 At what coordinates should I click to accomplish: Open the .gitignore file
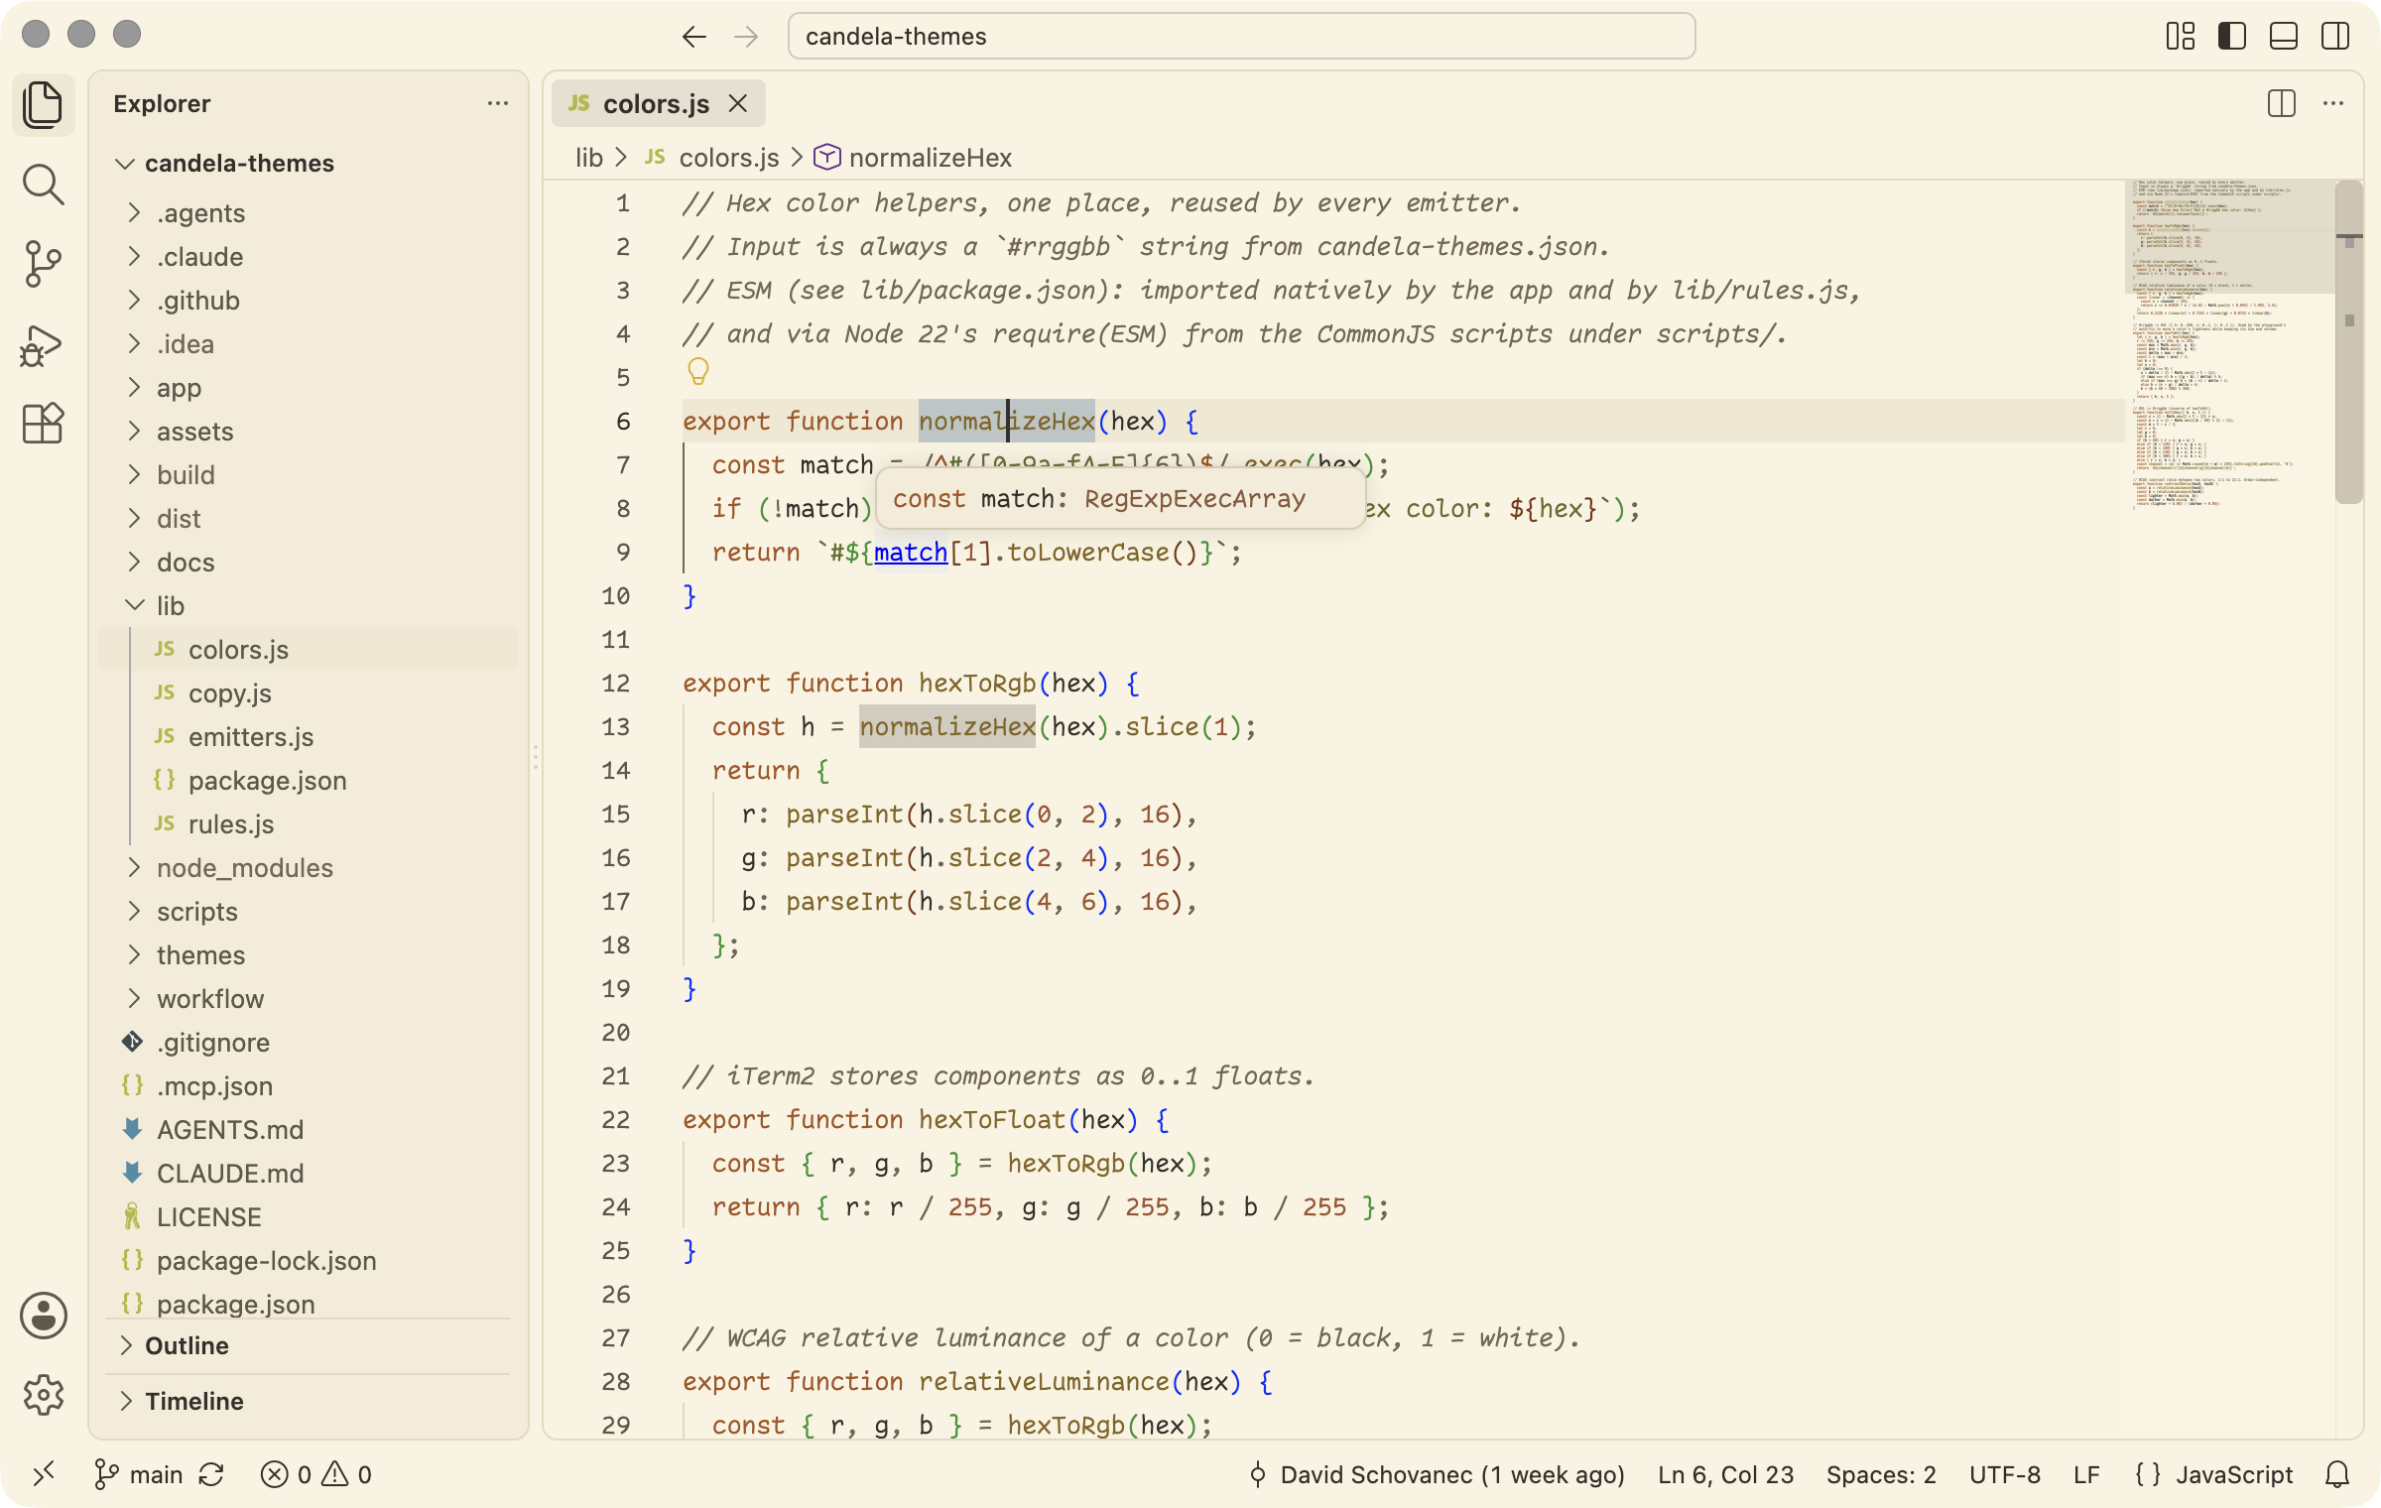[308, 1043]
